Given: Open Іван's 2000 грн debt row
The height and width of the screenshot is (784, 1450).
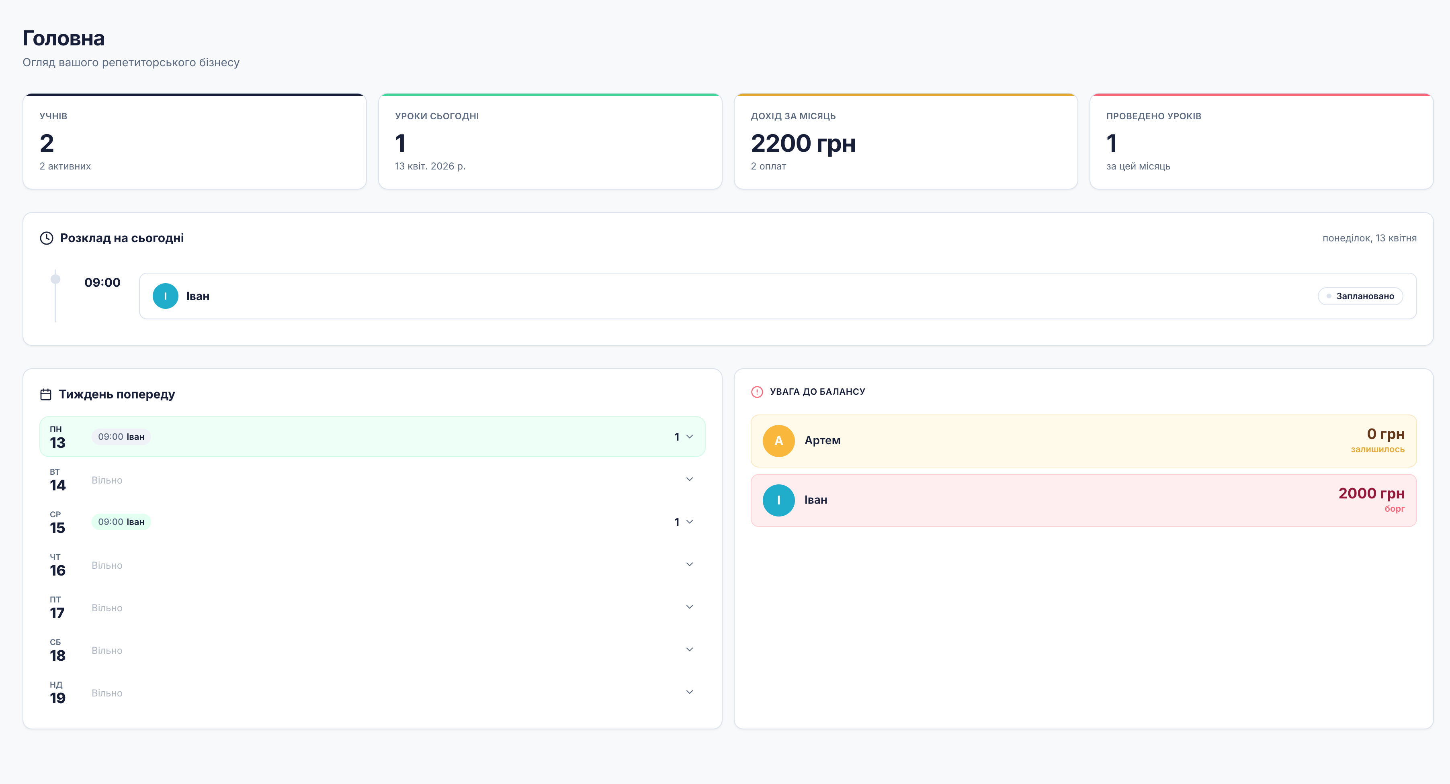Looking at the screenshot, I should [1083, 500].
